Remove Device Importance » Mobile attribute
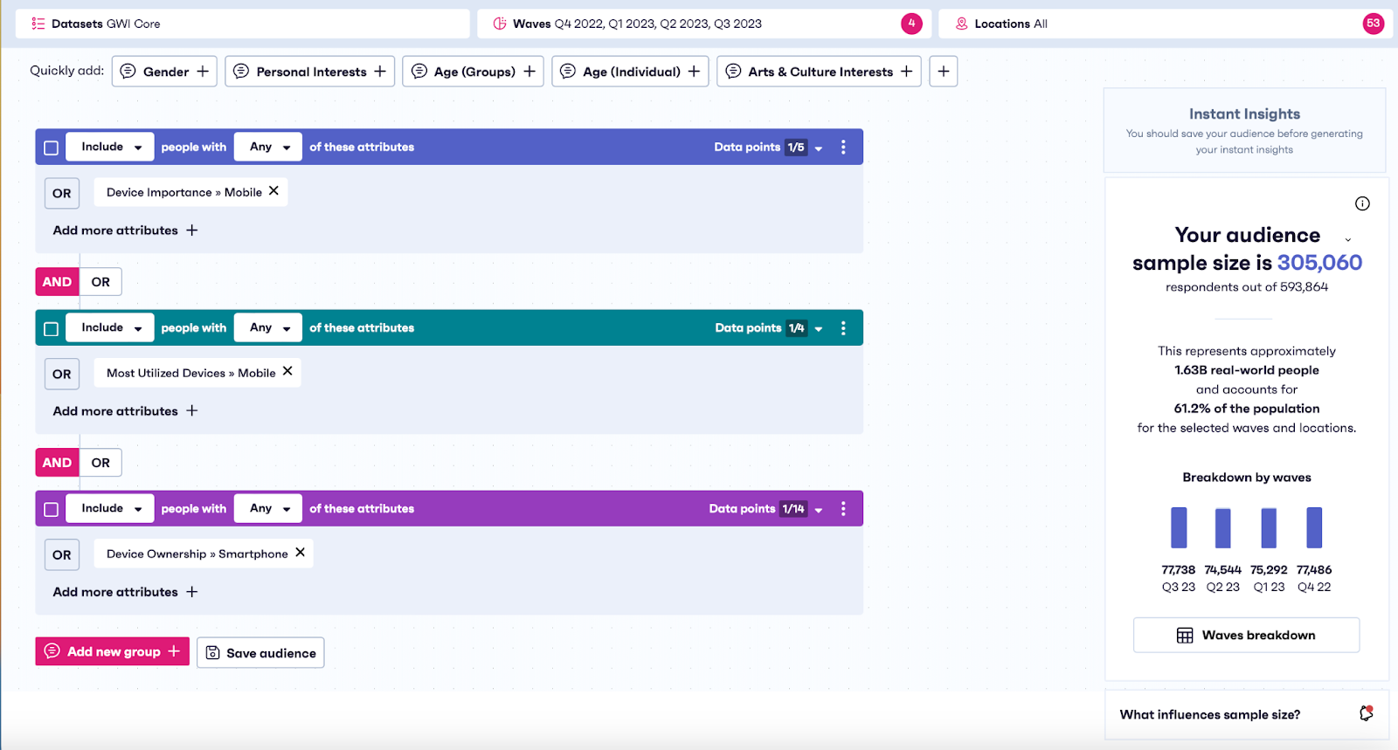 [273, 191]
